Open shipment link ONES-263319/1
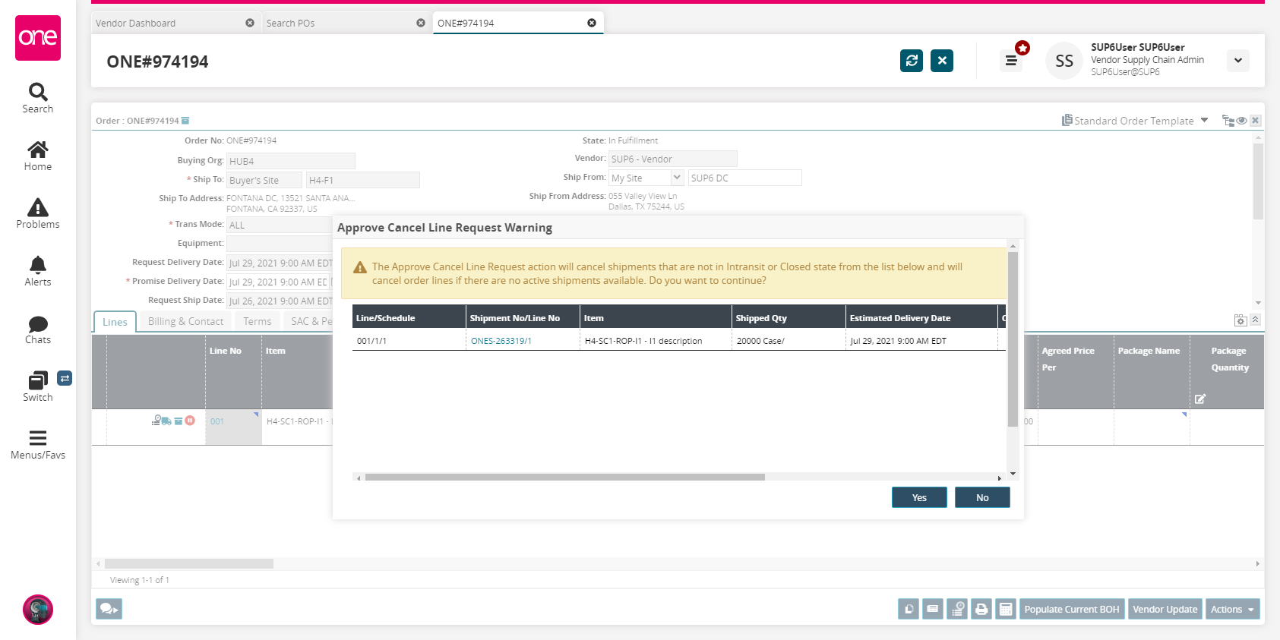This screenshot has width=1280, height=640. pos(501,341)
